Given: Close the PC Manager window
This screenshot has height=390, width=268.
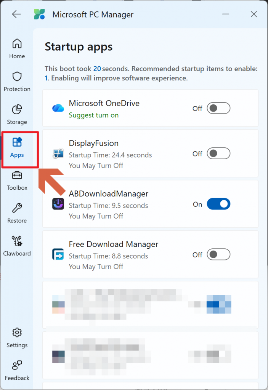Looking at the screenshot, I should (254, 14).
